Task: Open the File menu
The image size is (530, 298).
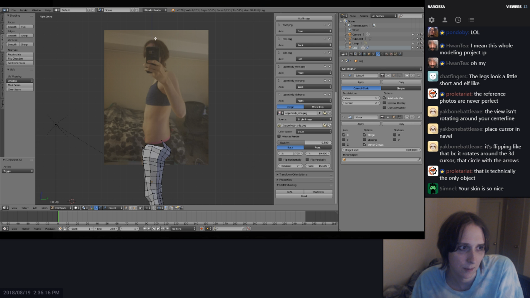Action: coord(13,10)
